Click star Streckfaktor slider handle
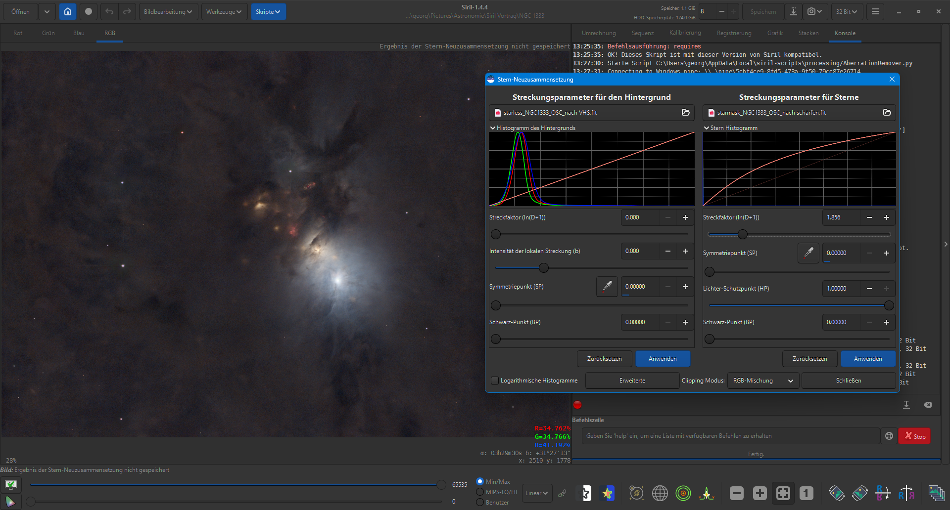 pyautogui.click(x=742, y=234)
